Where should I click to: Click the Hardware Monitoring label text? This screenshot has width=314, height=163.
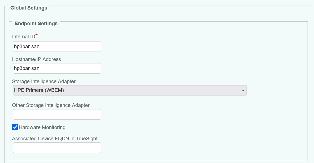pos(42,127)
